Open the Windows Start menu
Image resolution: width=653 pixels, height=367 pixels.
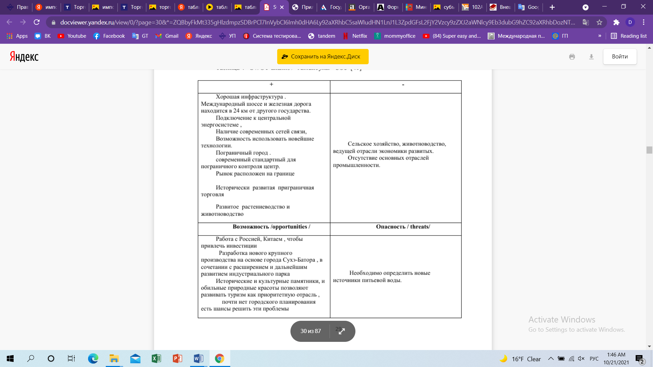tap(10, 359)
